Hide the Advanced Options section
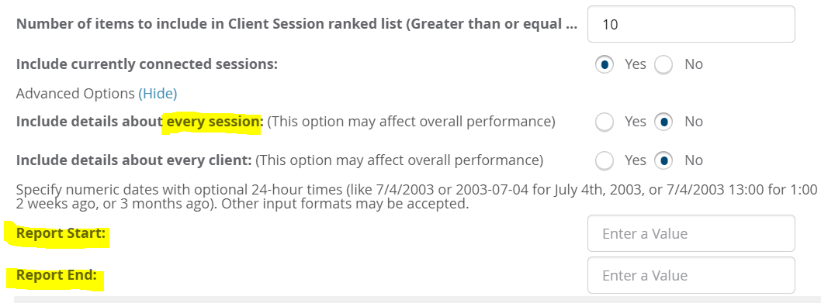The width and height of the screenshot is (821, 303). [158, 94]
